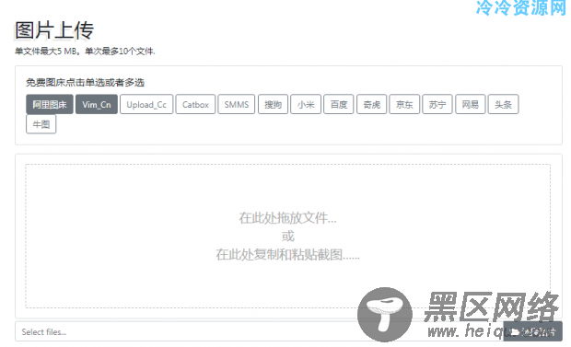Activate the 头条 image host
The image size is (571, 347).
[x=503, y=105]
